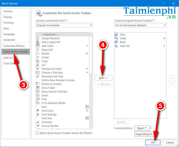Click the Style Set icon
The image size is (179, 147).
coord(116,46)
